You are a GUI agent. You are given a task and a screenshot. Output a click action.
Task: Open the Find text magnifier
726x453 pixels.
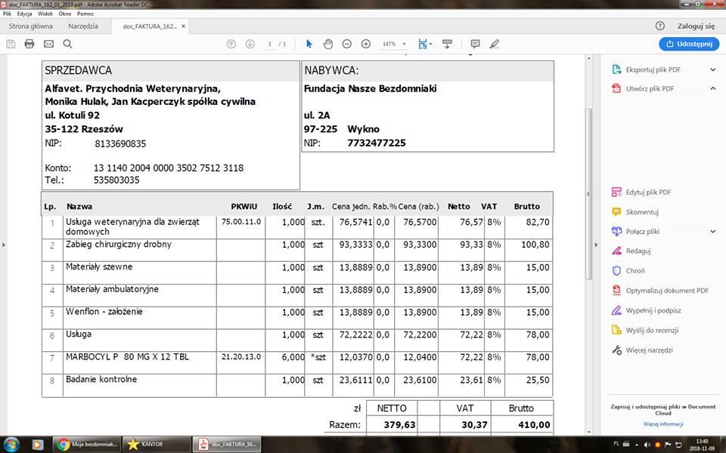click(67, 44)
